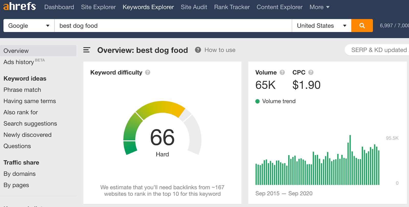This screenshot has height=207, width=409.
Task: Select Keywords Explorer in top navigation
Action: point(148,7)
